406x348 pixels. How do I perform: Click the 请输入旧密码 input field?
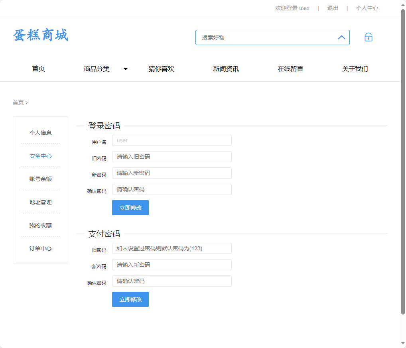[x=171, y=157]
